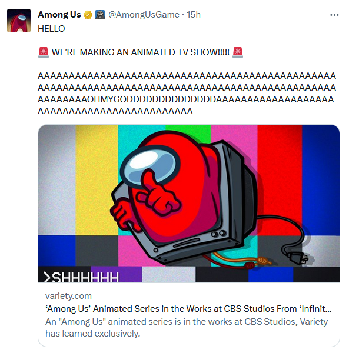Click the HELLO text in the tweet

pos(51,29)
